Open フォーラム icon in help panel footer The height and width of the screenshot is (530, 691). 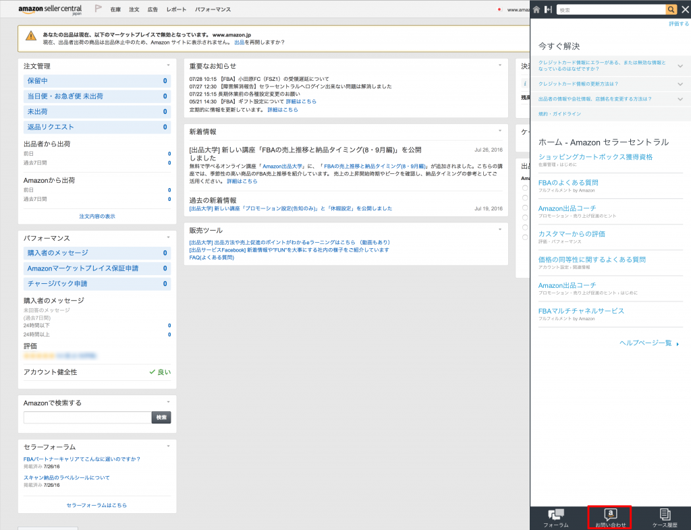tap(556, 518)
